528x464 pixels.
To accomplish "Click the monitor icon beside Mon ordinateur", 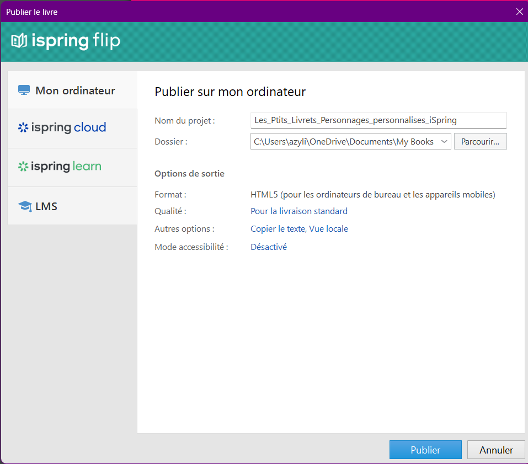I will click(24, 90).
